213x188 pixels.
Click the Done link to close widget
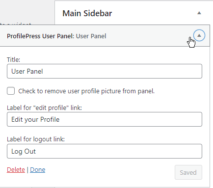pos(38,170)
